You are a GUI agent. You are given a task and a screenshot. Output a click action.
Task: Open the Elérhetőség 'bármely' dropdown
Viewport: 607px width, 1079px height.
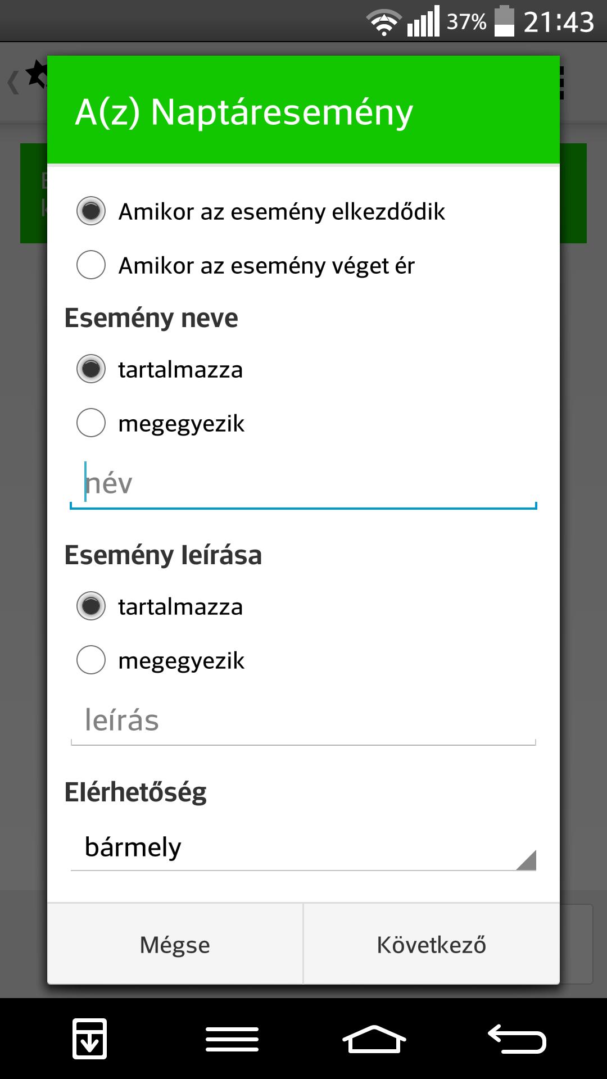point(303,847)
